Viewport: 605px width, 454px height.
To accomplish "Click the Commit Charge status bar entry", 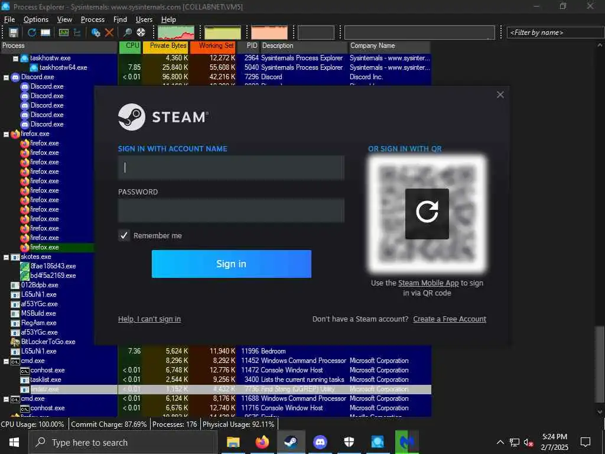I will tap(109, 424).
